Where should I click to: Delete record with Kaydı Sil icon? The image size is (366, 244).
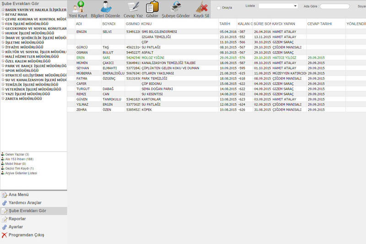point(201,7)
